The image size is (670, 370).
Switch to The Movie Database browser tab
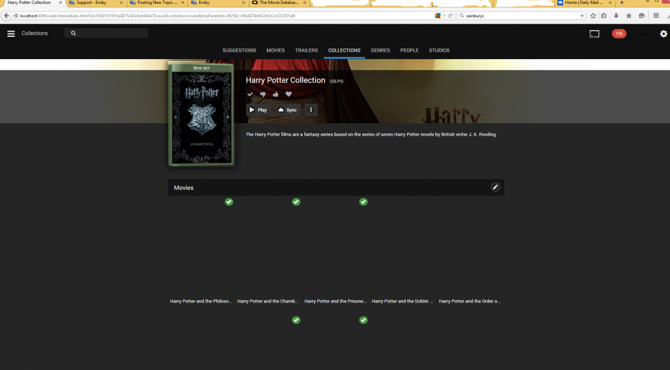point(279,3)
